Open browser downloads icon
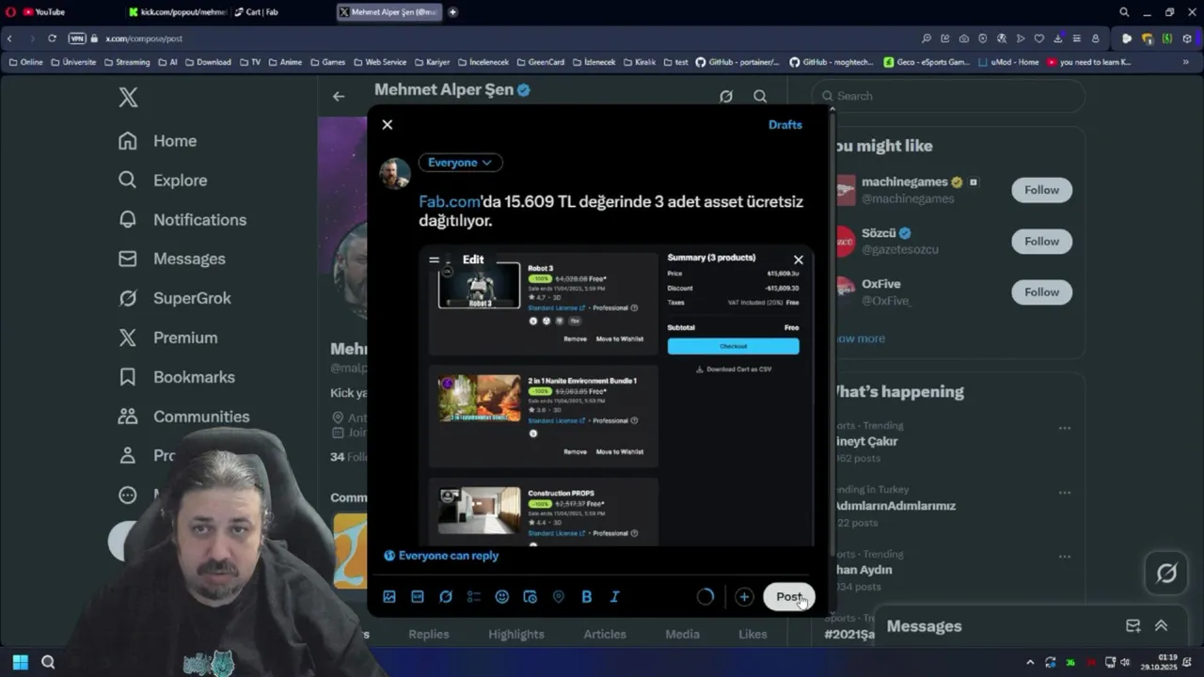Viewport: 1204px width, 677px height. point(1058,39)
